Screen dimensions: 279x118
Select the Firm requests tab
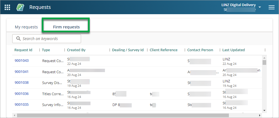66,27
